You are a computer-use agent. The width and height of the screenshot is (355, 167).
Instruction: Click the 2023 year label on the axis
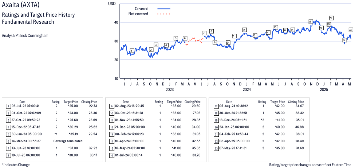pyautogui.click(x=170, y=90)
